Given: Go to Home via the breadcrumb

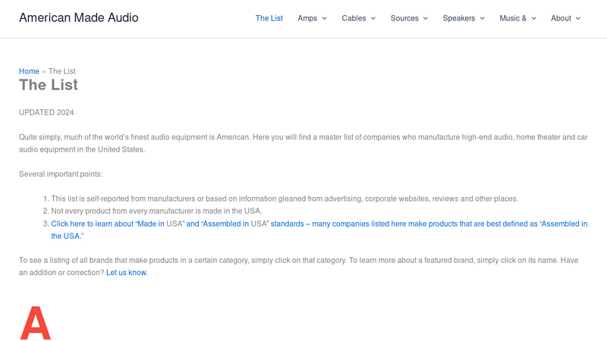Looking at the screenshot, I should (x=29, y=71).
